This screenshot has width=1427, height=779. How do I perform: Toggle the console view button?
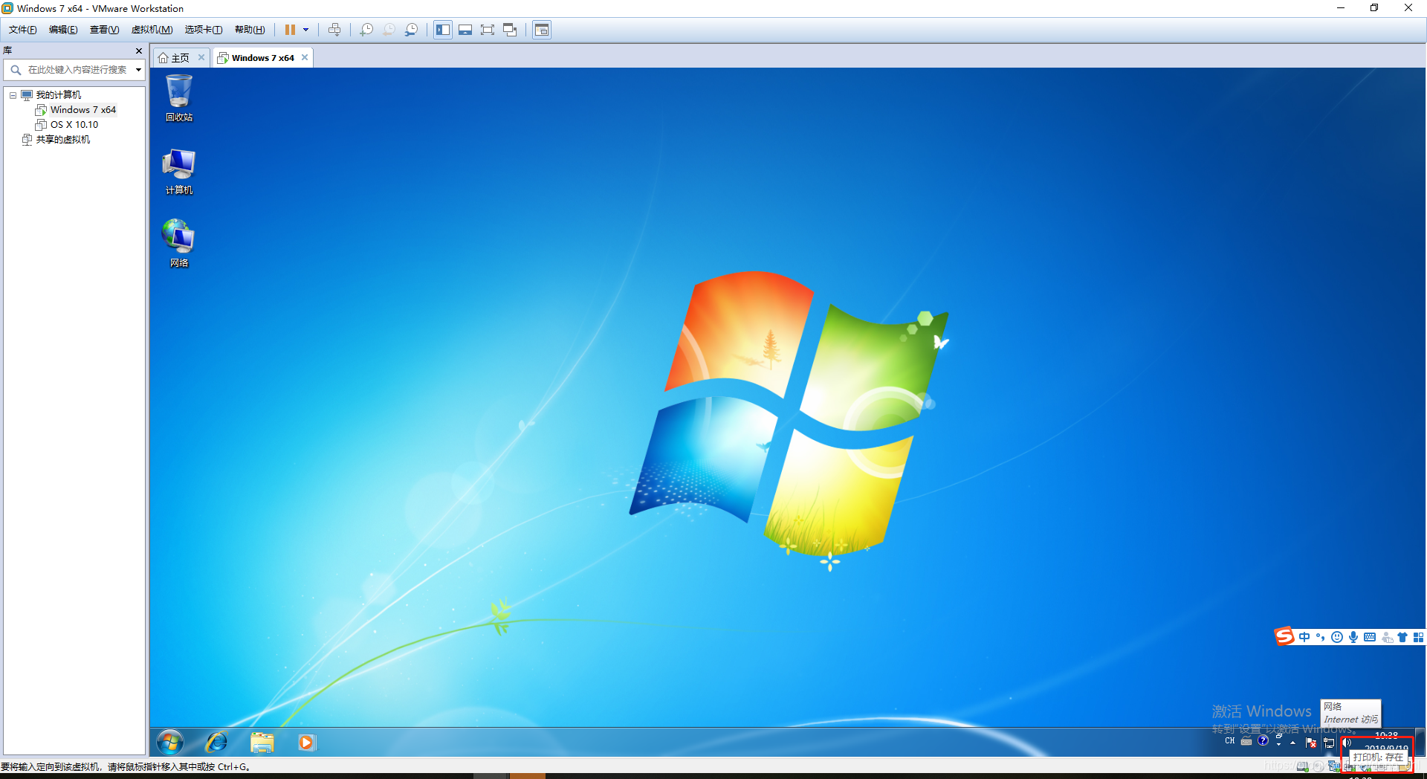coord(542,30)
